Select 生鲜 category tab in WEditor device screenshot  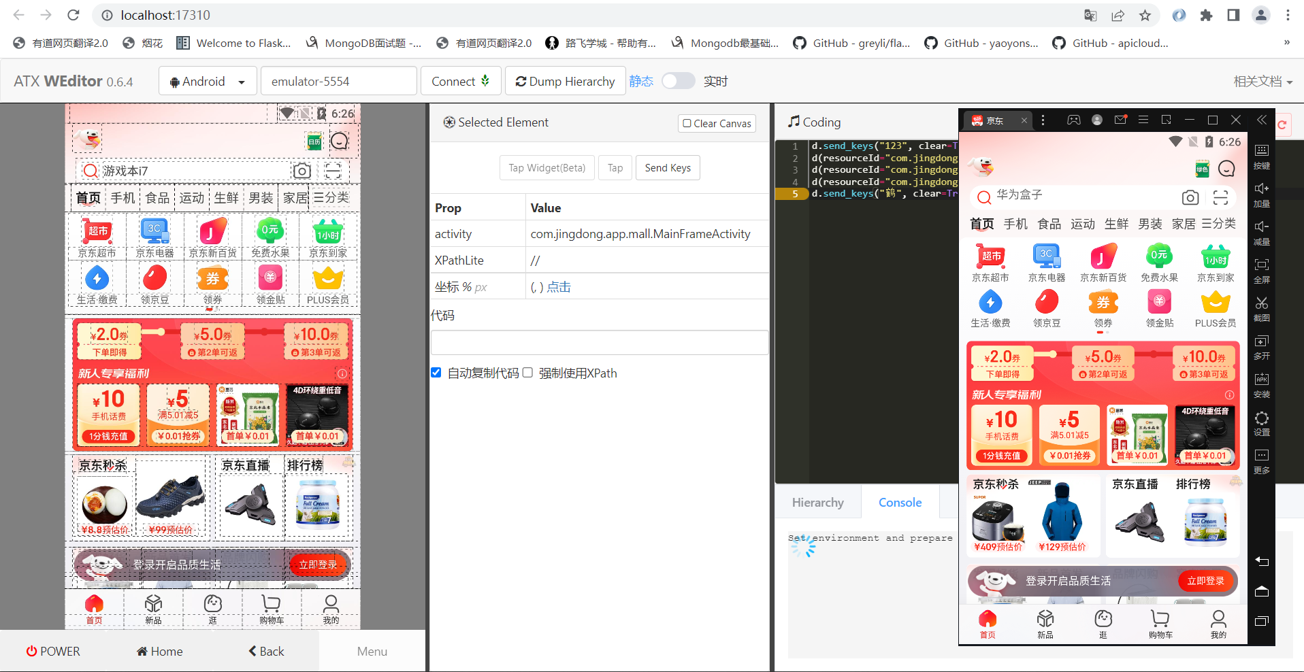tap(226, 198)
